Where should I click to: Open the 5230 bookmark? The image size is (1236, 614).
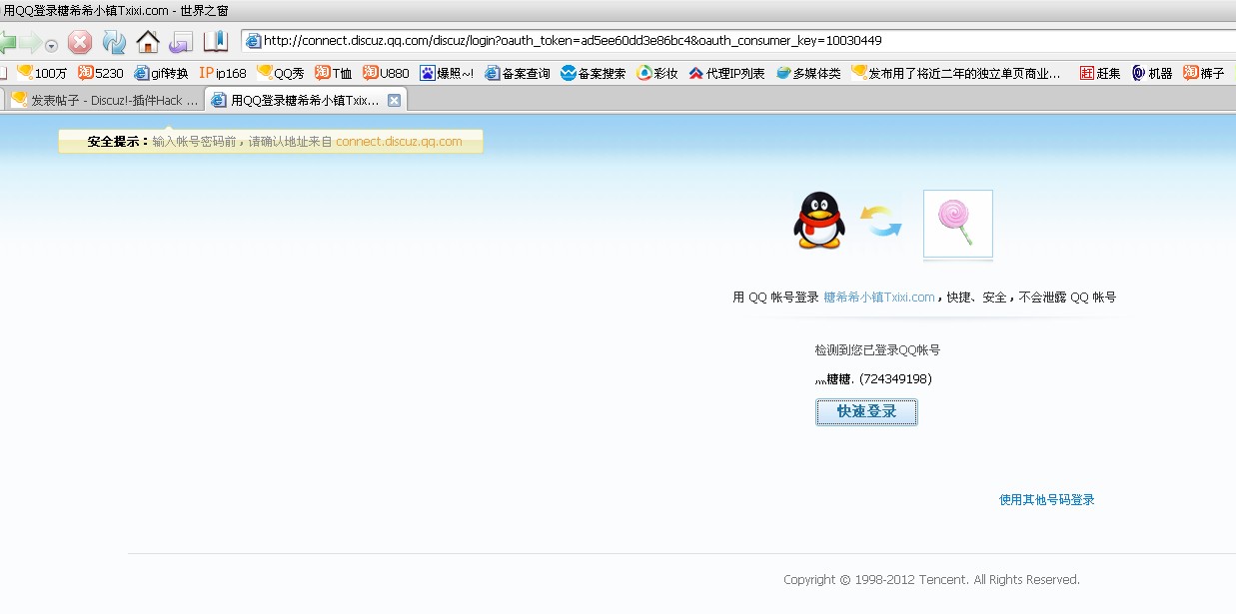pyautogui.click(x=101, y=73)
